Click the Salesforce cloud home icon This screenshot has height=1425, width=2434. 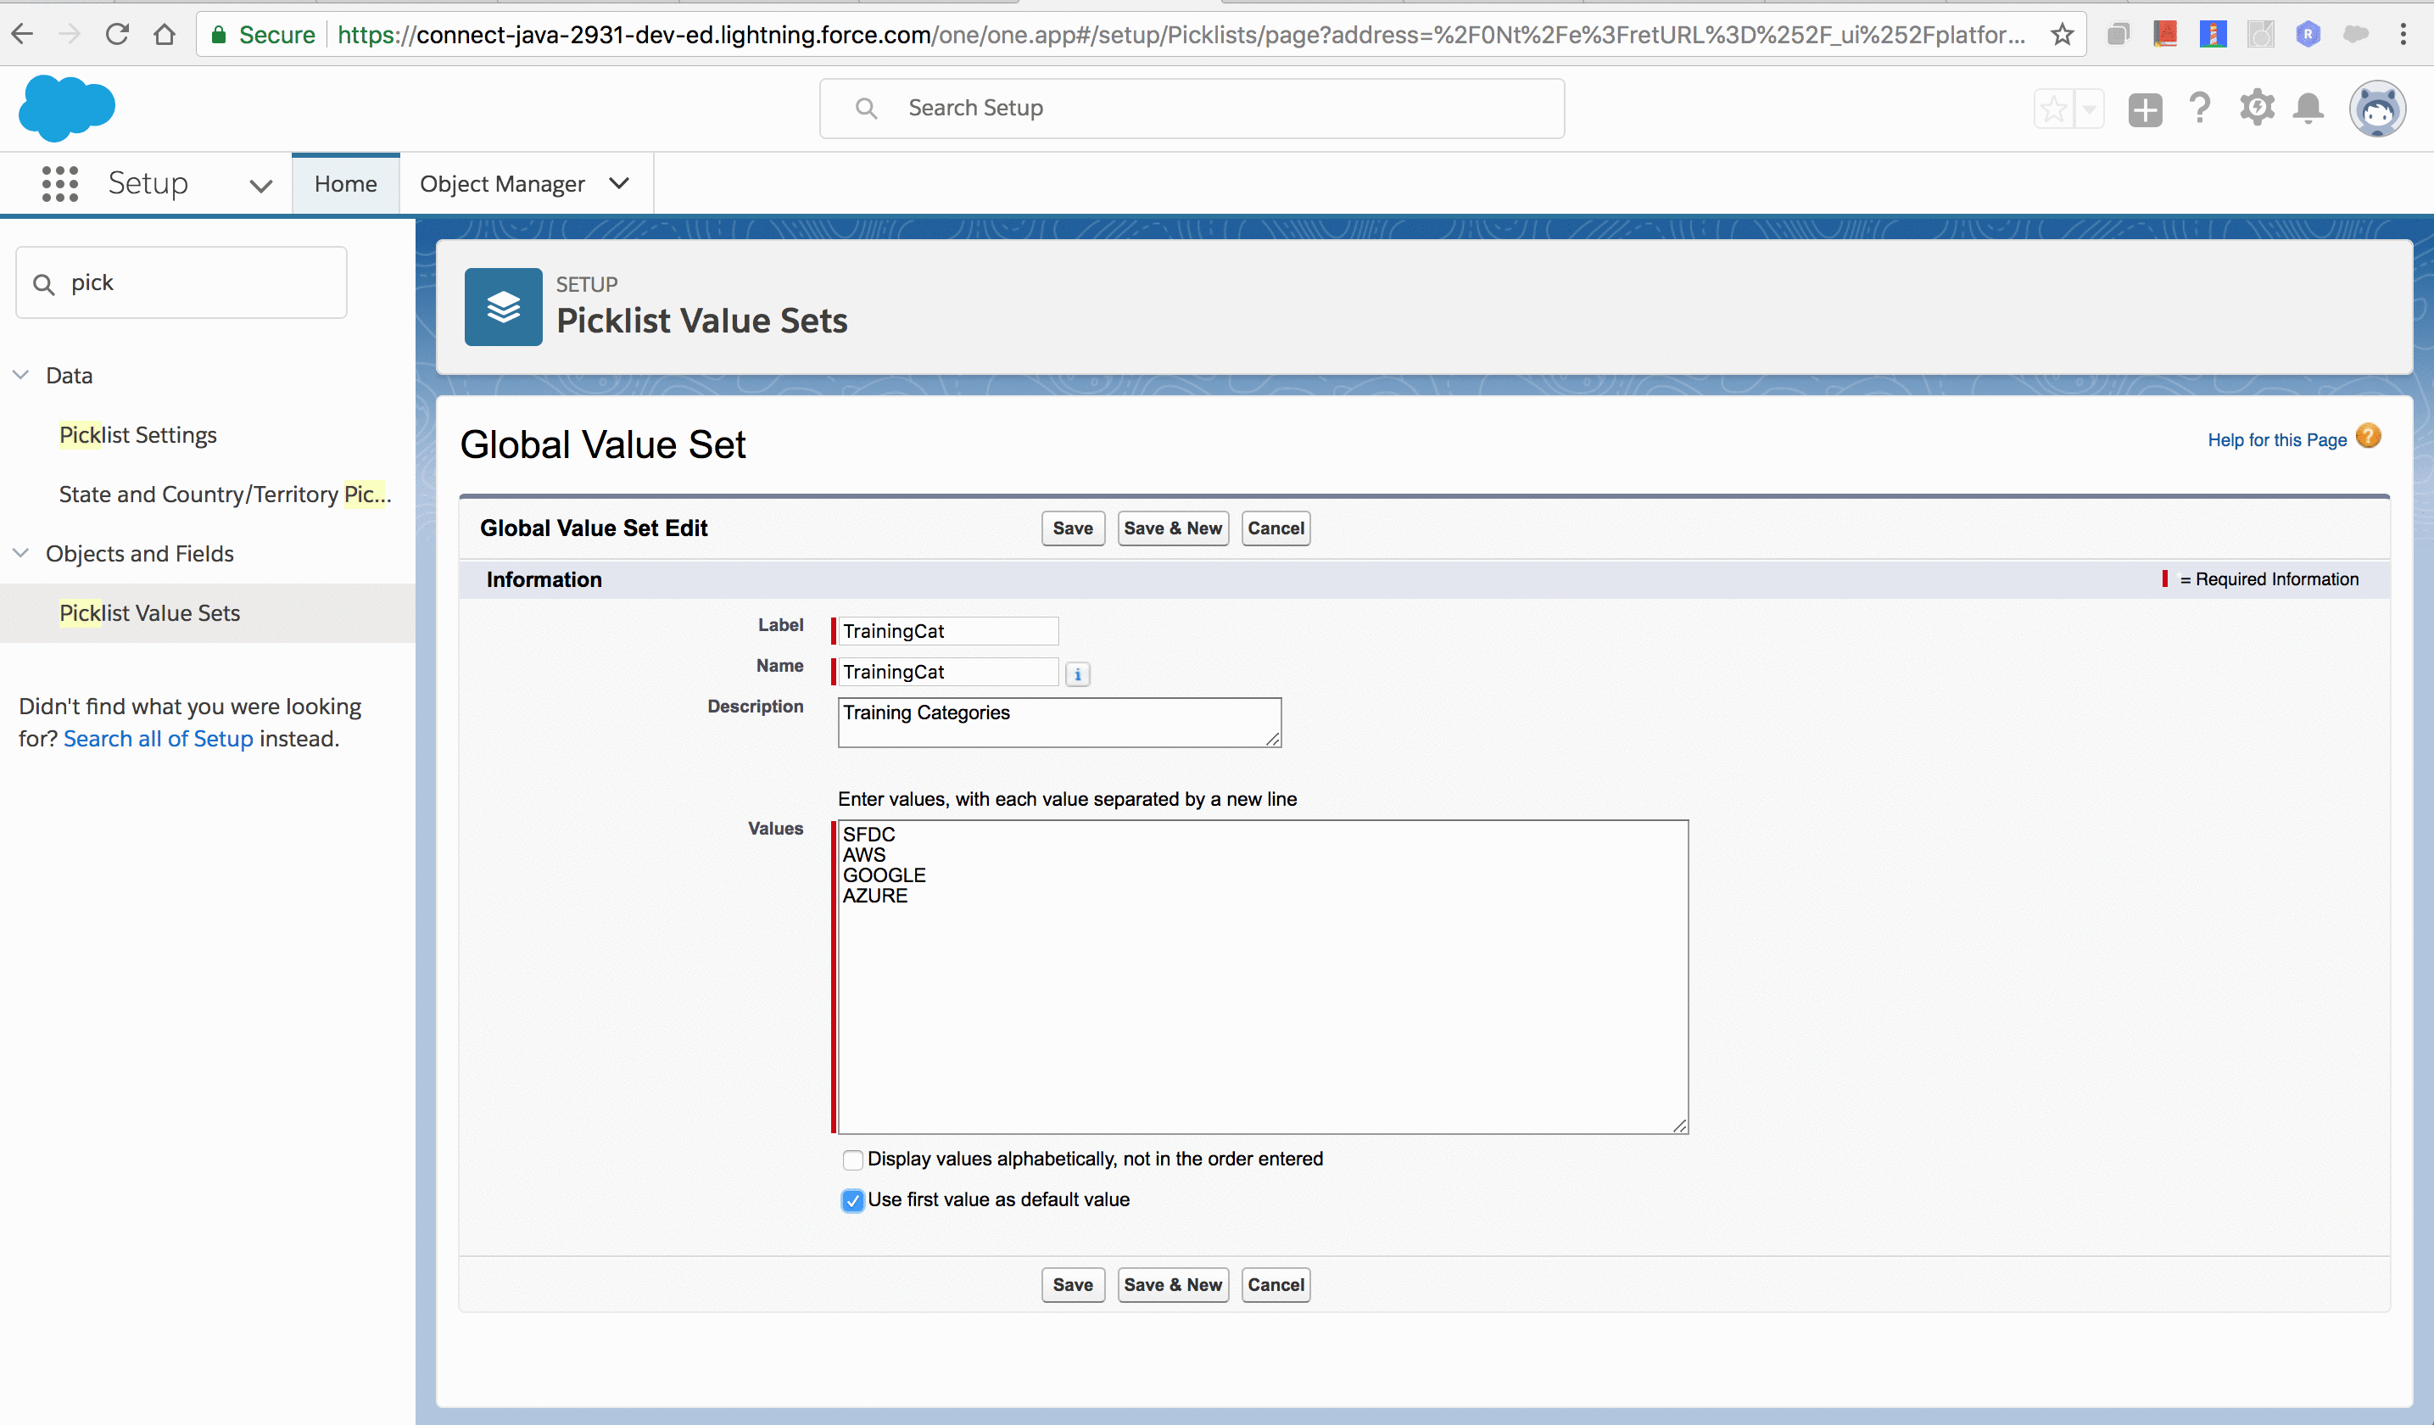coord(68,105)
